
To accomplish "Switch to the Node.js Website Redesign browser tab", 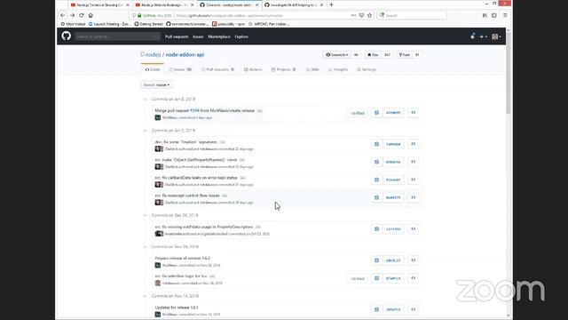I will pos(164,5).
